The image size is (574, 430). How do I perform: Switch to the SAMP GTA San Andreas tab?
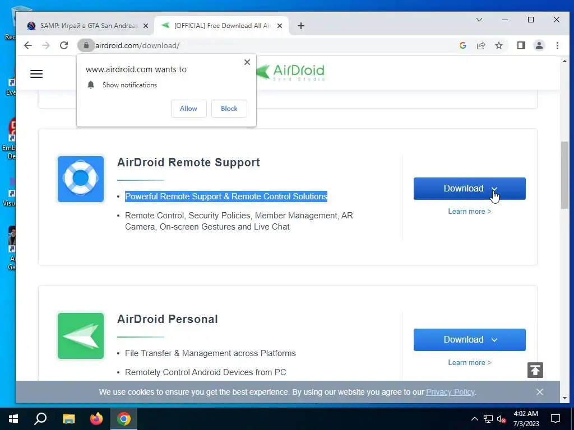tap(87, 26)
